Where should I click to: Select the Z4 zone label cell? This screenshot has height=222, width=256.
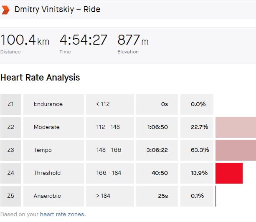pos(11,173)
